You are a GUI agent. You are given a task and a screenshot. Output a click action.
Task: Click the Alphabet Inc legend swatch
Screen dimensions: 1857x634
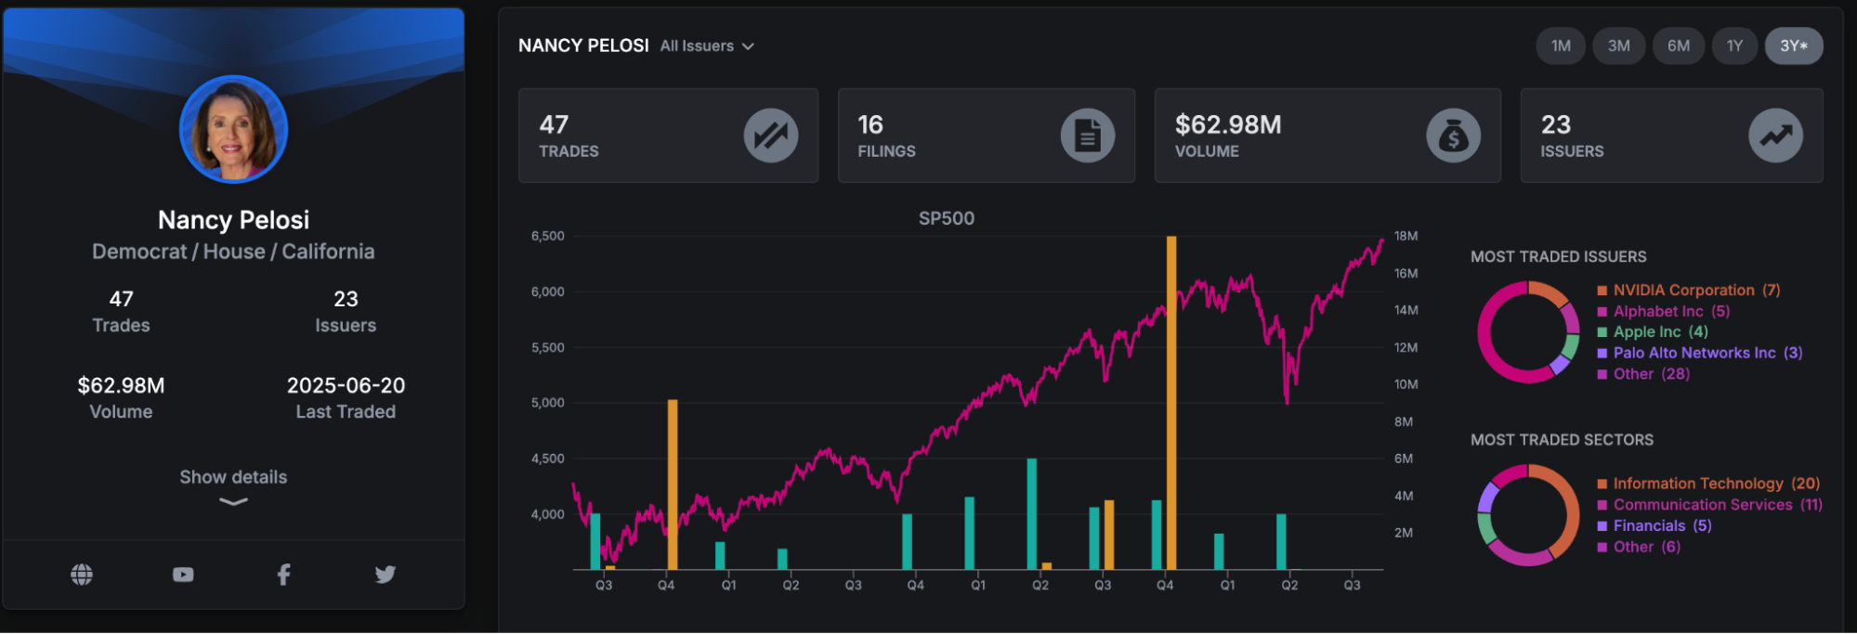pos(1602,312)
